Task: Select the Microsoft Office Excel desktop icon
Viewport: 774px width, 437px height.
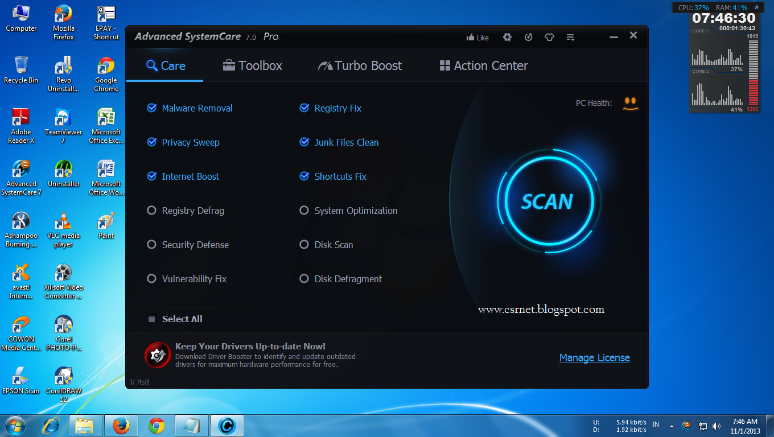Action: (106, 126)
